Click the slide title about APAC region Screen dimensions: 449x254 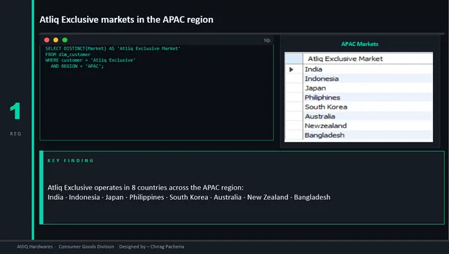click(x=126, y=19)
